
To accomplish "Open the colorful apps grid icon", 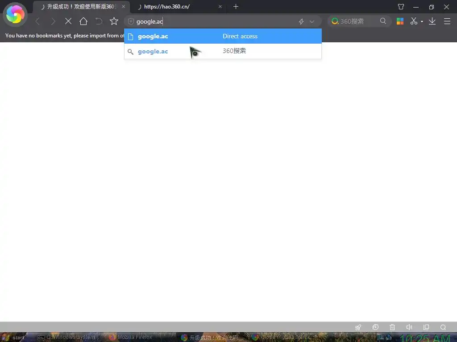I will 400,21.
